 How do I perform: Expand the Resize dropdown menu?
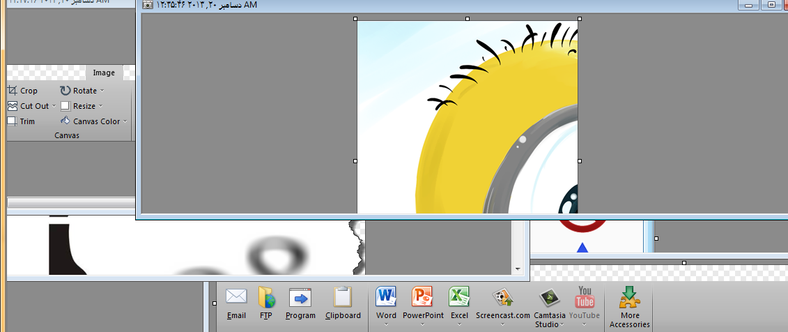[x=101, y=107]
